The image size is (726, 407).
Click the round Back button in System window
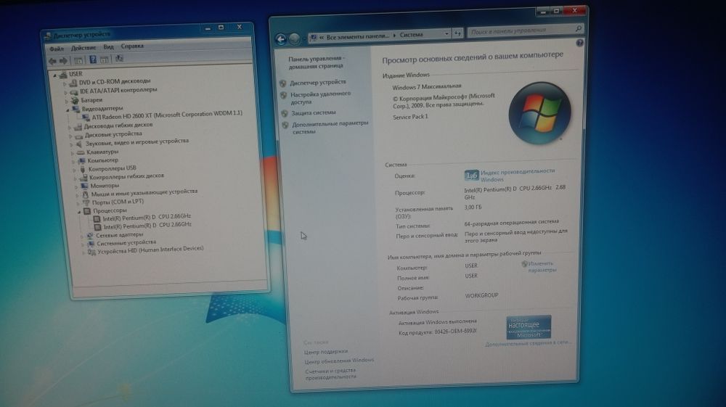(281, 39)
